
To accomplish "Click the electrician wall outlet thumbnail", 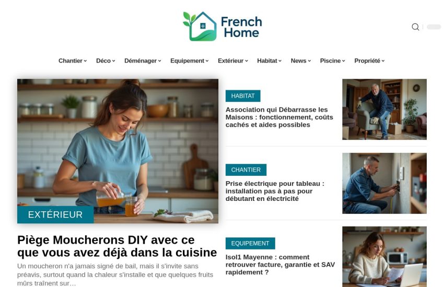I will point(384,183).
